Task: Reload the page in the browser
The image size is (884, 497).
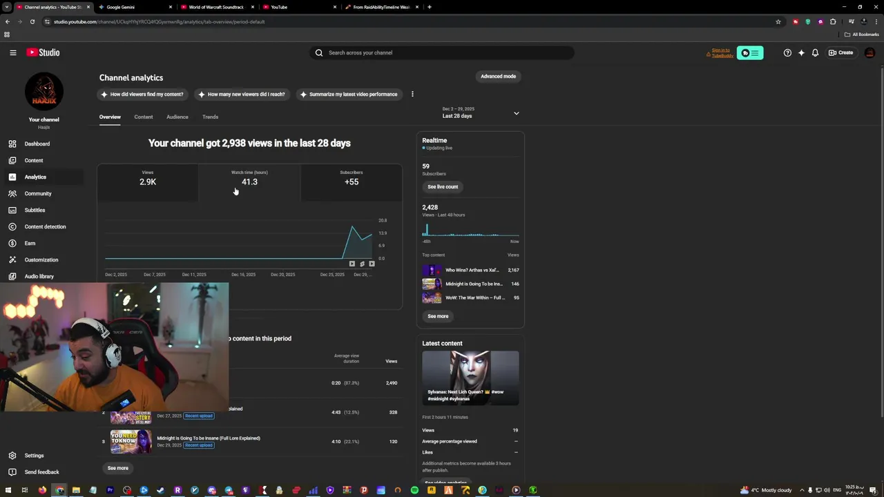Action: pyautogui.click(x=32, y=21)
